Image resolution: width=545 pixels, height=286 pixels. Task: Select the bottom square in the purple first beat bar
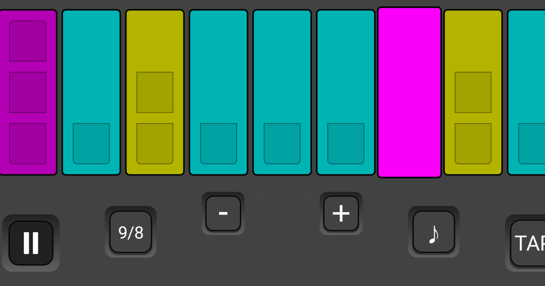coord(28,143)
